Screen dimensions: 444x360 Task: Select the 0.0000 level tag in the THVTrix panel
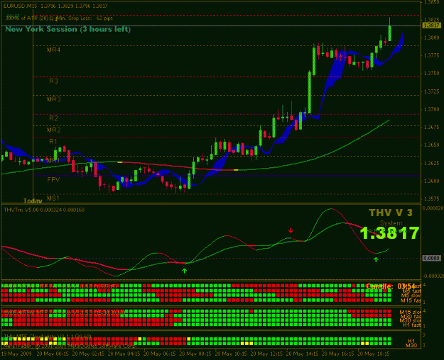point(431,258)
